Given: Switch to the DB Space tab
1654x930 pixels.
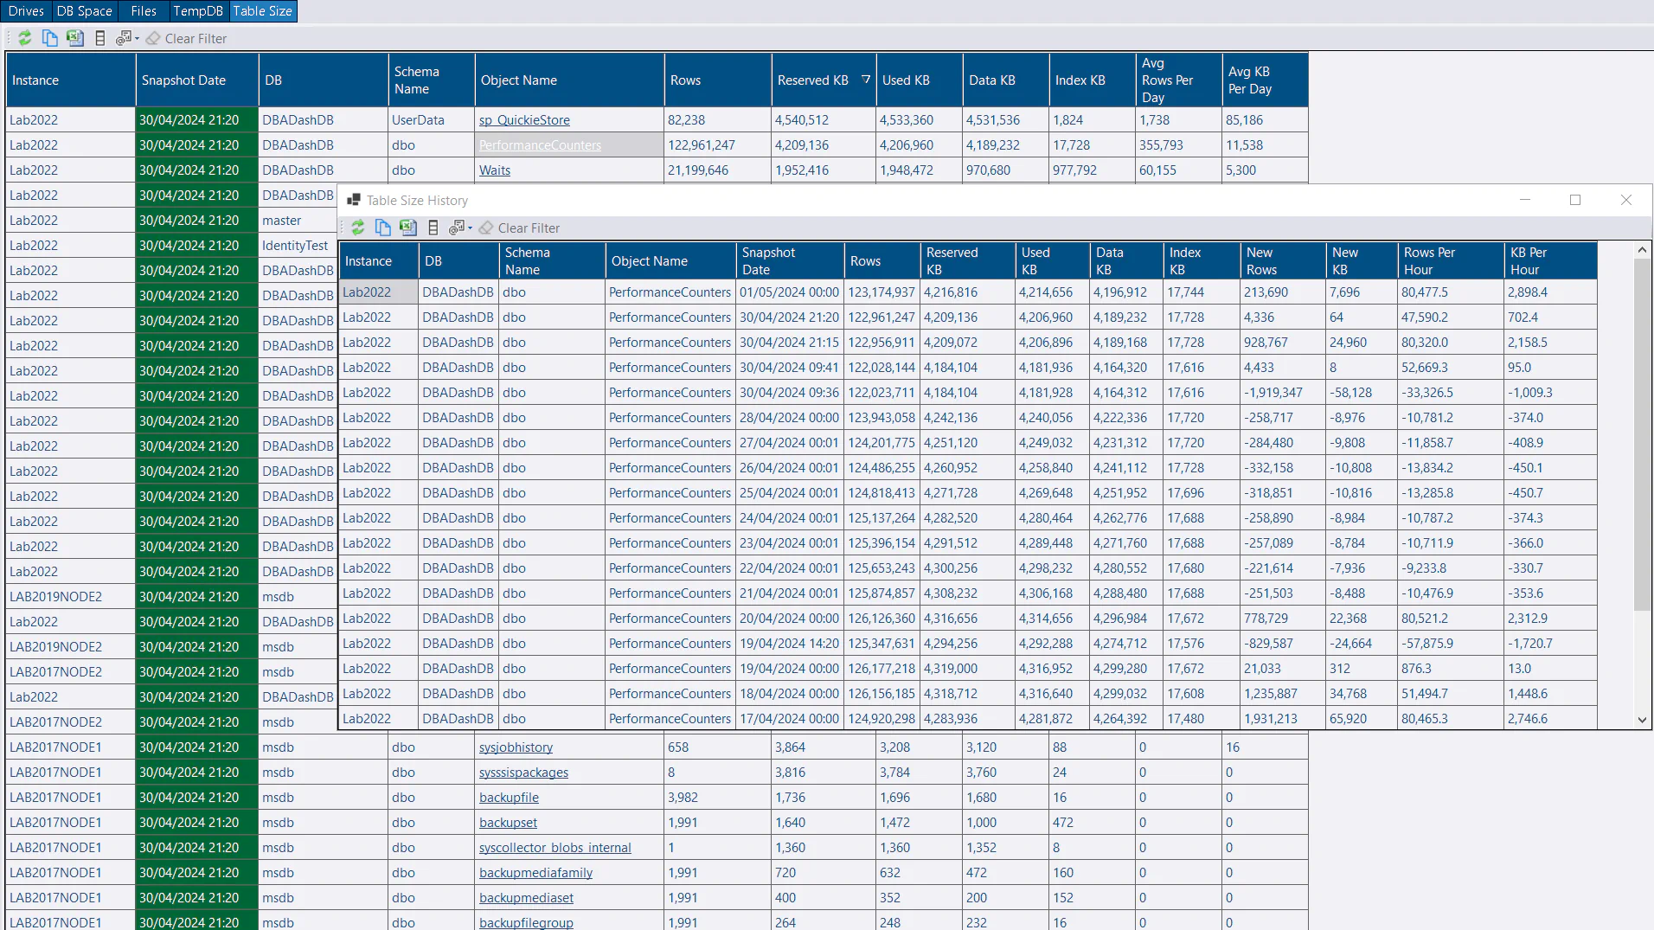Looking at the screenshot, I should pyautogui.click(x=84, y=11).
